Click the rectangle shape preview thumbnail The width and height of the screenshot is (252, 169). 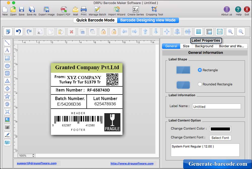pos(183,70)
